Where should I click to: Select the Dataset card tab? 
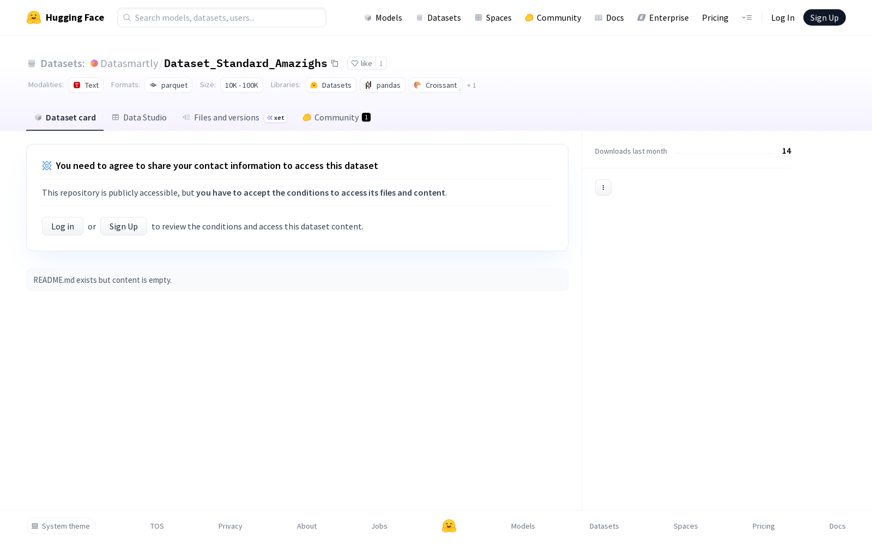coord(65,117)
